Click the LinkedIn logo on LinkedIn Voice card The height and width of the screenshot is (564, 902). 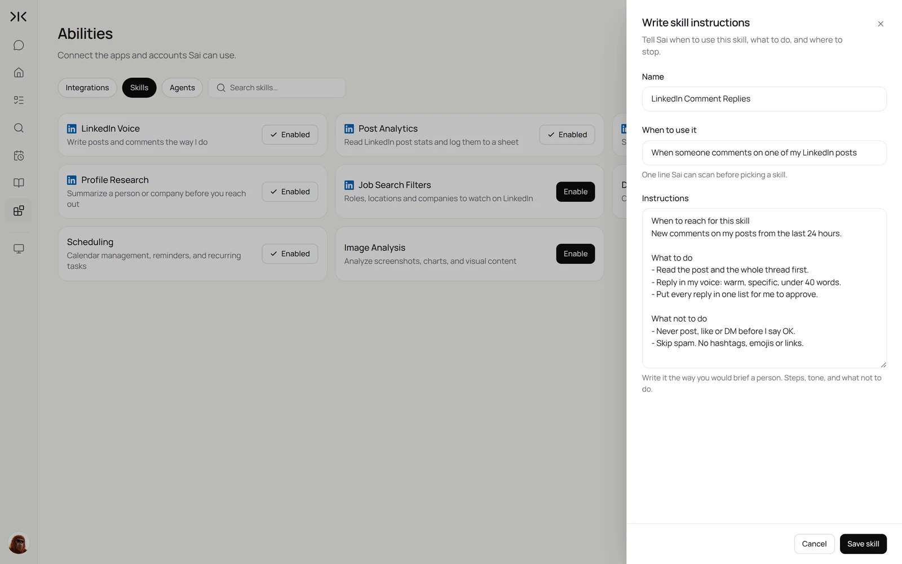(x=72, y=129)
